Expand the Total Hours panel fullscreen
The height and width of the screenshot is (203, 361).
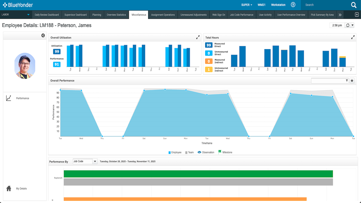[x=353, y=37]
